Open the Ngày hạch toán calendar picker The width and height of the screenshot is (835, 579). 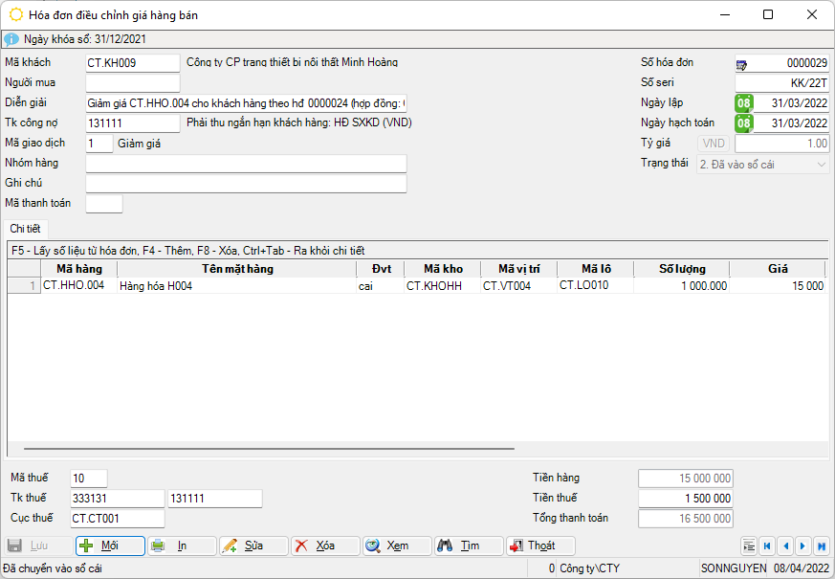point(744,123)
